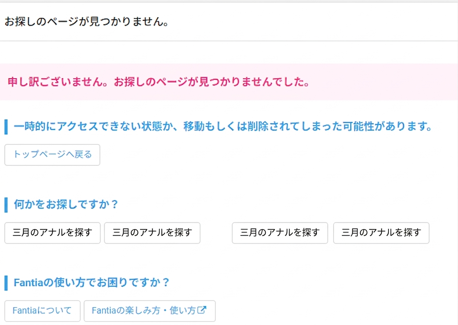Click the Fantiaの使い方でお困りですか？ heading text
458x325 pixels.
(92, 282)
